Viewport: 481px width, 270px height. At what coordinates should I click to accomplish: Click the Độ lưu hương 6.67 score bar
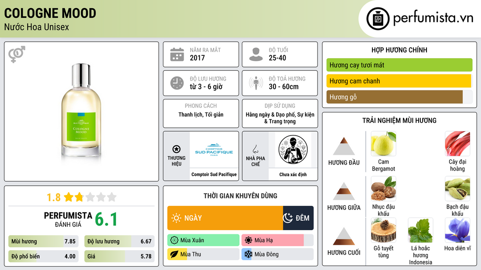click(119, 241)
